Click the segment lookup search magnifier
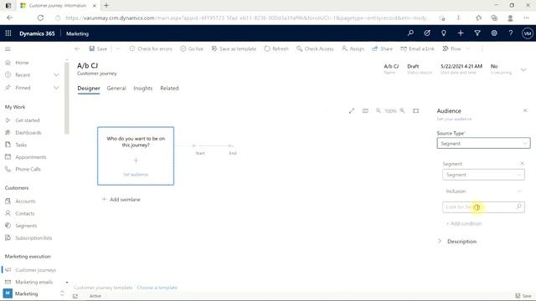The width and height of the screenshot is (536, 301). pyautogui.click(x=519, y=207)
